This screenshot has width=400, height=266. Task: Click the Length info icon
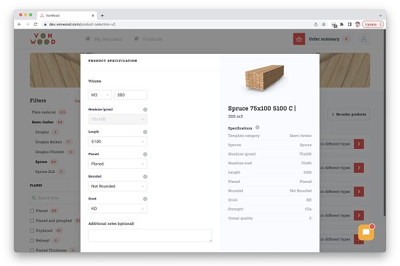pyautogui.click(x=145, y=132)
